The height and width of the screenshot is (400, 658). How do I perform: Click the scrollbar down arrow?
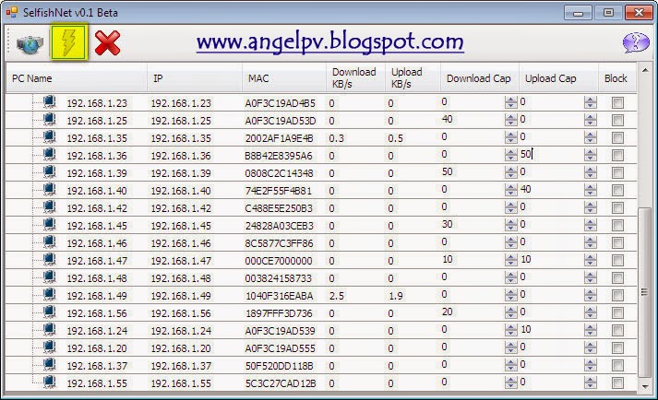(x=644, y=386)
